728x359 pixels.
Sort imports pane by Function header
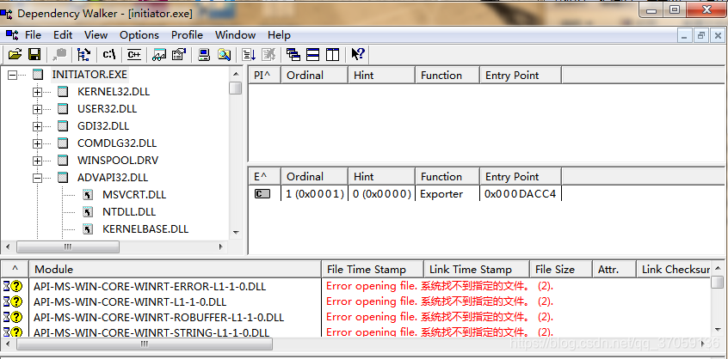click(447, 75)
